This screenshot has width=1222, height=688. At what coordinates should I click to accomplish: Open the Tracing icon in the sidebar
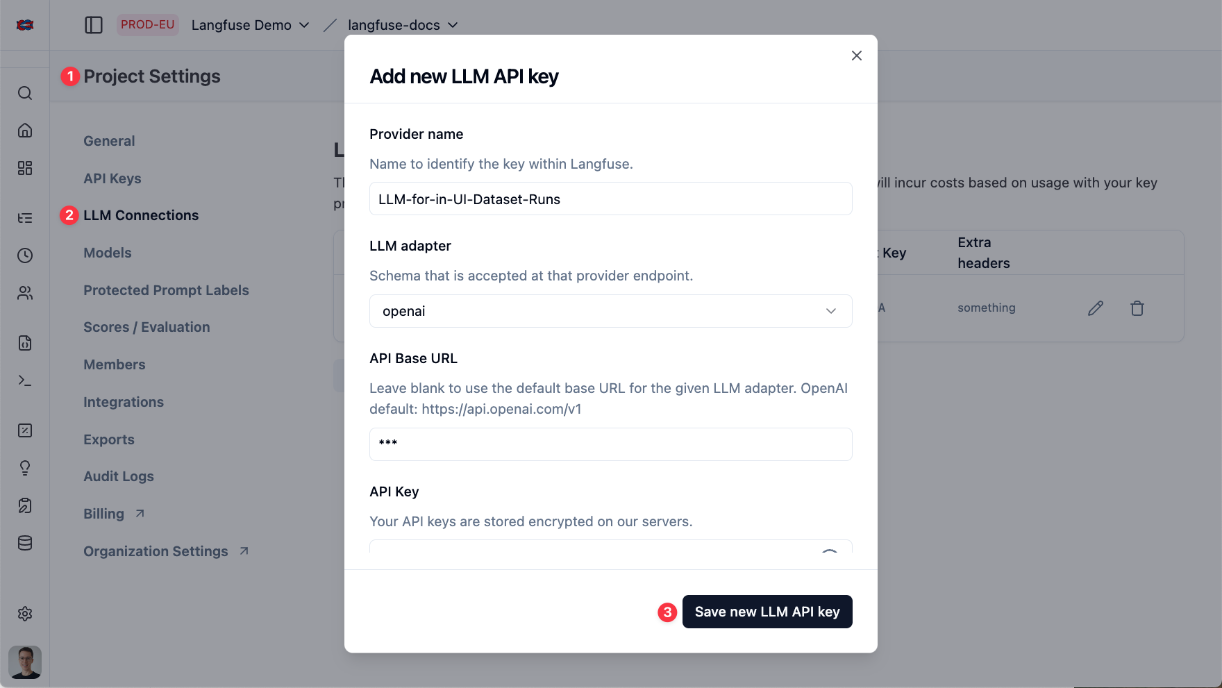25,218
